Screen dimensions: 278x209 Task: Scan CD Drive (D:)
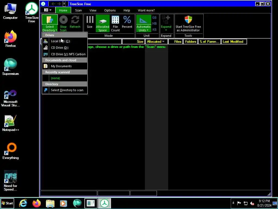(x=65, y=48)
